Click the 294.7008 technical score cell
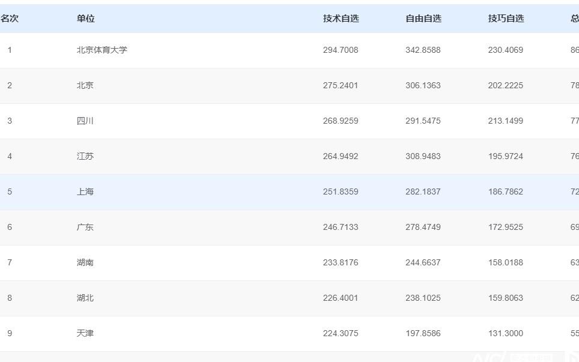This screenshot has width=579, height=362. pos(340,50)
